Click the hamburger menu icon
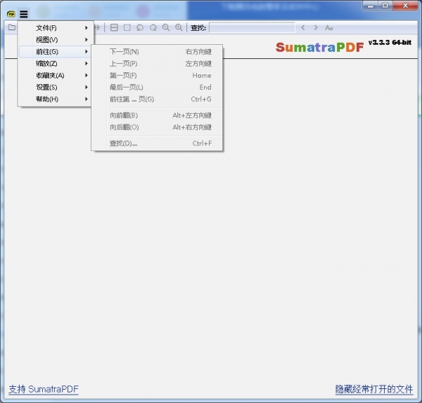 tap(24, 13)
